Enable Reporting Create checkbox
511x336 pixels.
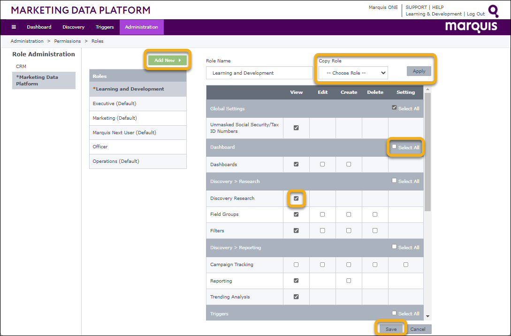[349, 281]
